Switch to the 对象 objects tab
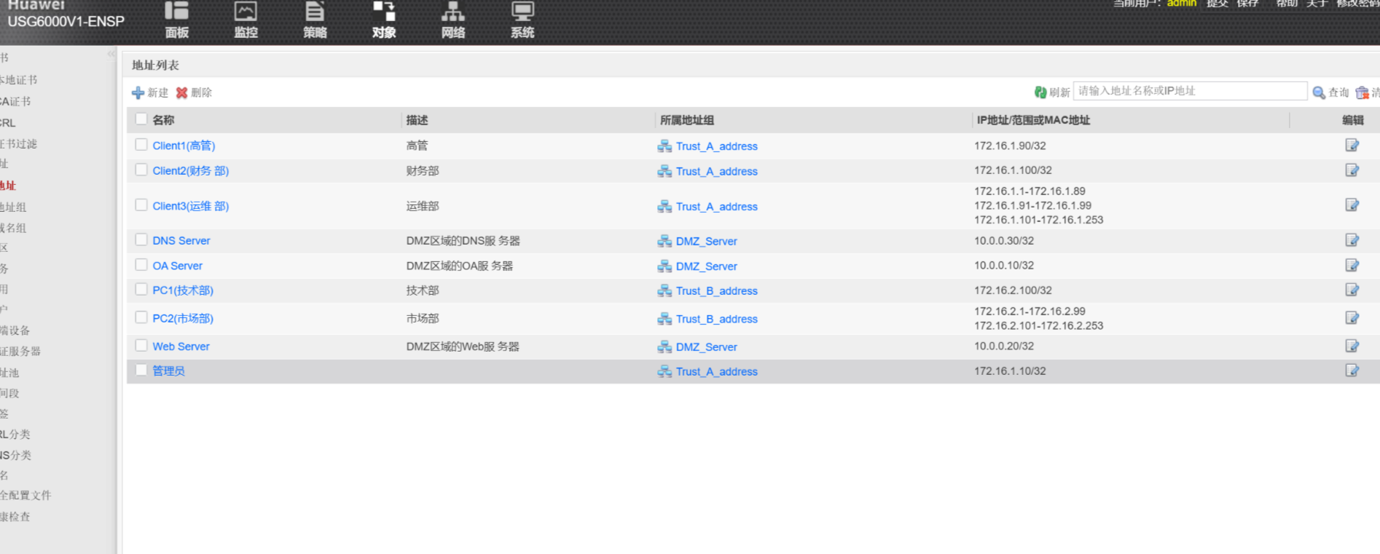 click(384, 20)
